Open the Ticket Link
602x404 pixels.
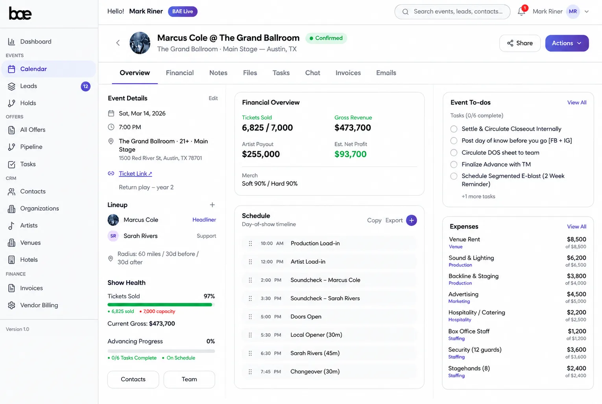135,174
